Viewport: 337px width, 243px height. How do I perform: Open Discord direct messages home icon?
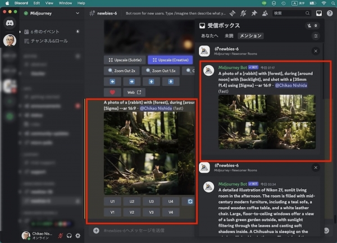[10, 23]
